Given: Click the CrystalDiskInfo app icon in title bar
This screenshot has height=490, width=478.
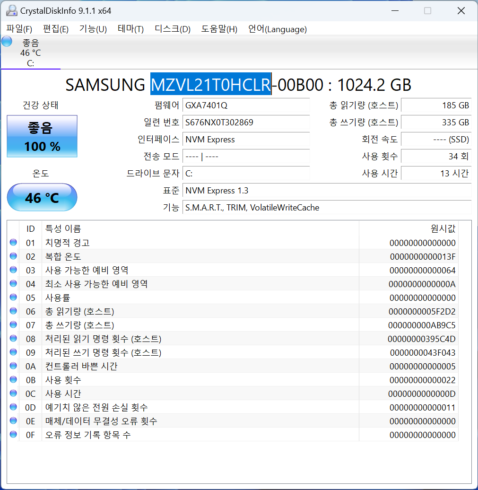Looking at the screenshot, I should (x=11, y=10).
